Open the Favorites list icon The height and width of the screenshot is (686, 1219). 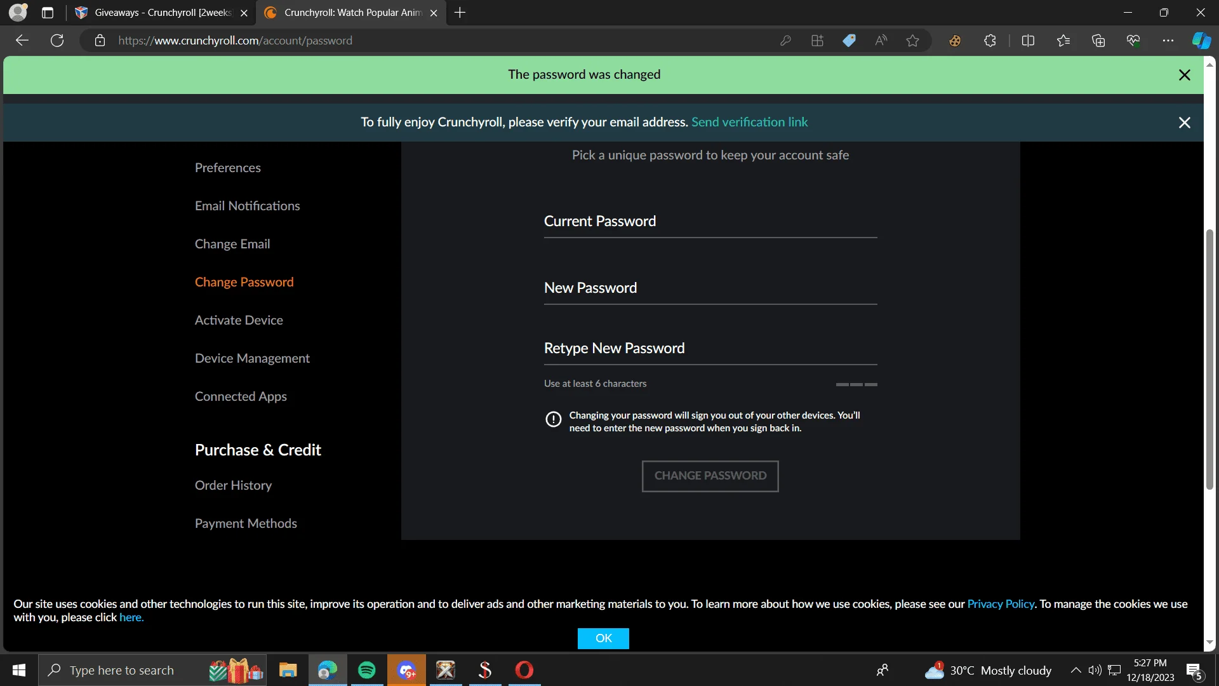[x=1063, y=41]
